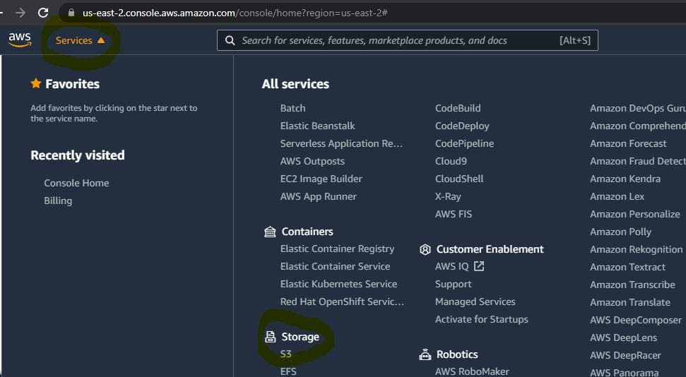This screenshot has height=377, width=686.
Task: Open AWS RoboMaker
Action: coord(472,372)
